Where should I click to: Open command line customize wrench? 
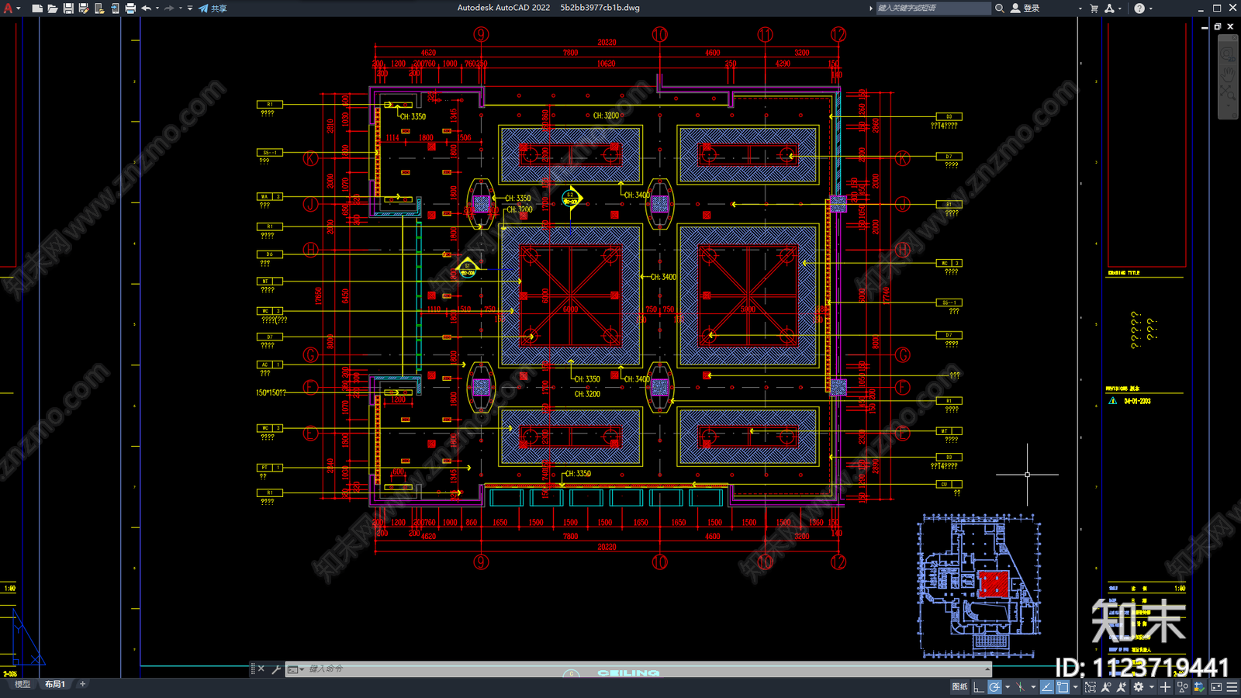tap(276, 669)
